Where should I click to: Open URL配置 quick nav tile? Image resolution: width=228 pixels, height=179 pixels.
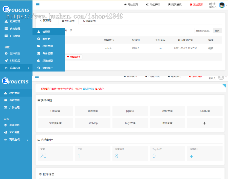click(55, 111)
